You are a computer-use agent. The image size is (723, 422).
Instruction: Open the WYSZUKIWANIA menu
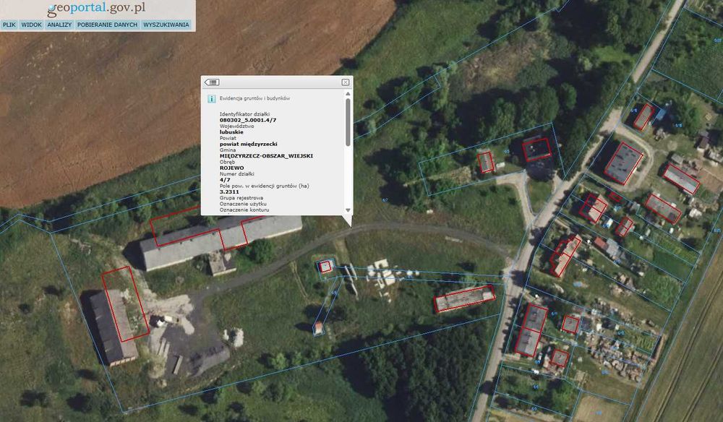pos(166,25)
